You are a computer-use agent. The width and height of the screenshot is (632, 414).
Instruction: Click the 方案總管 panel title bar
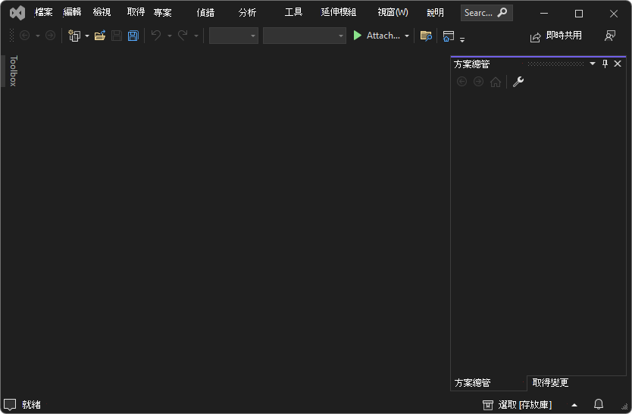[538, 64]
